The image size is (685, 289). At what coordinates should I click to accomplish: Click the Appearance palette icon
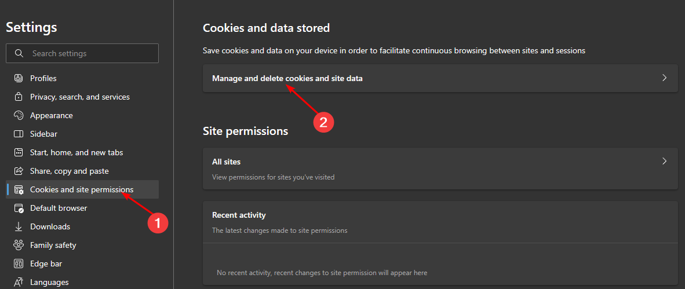pos(19,115)
